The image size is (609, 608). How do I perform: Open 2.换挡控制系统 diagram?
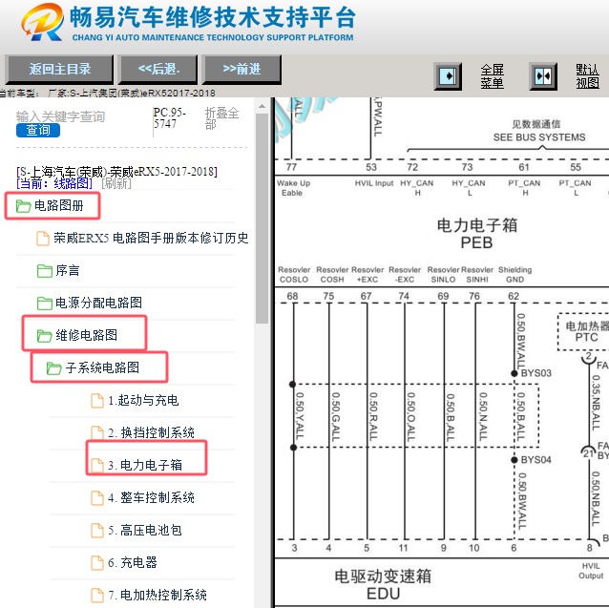(151, 432)
